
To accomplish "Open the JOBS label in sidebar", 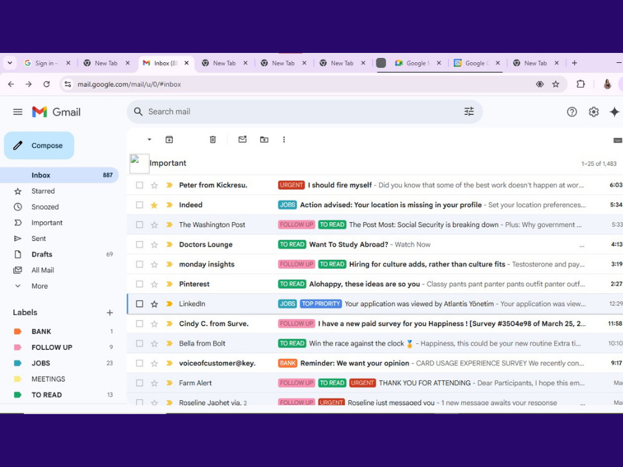I will pos(40,364).
